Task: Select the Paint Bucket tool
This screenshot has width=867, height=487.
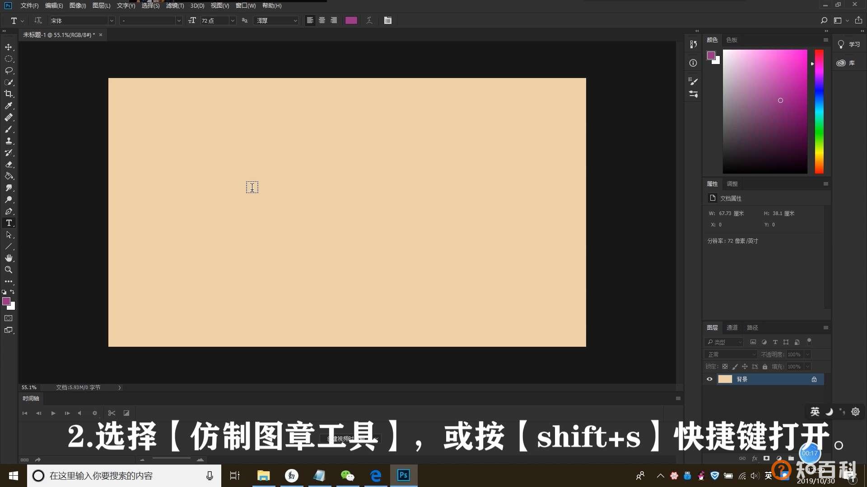Action: 9,176
